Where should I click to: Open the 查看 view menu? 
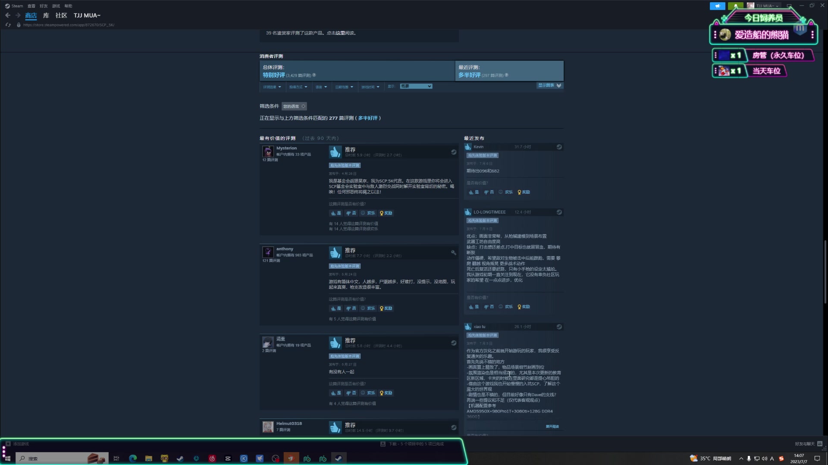[31, 6]
